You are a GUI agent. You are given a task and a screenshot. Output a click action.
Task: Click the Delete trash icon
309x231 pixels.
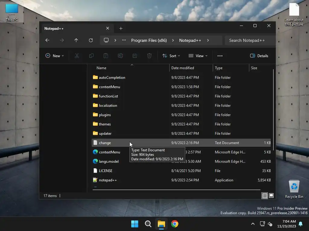[x=149, y=56]
